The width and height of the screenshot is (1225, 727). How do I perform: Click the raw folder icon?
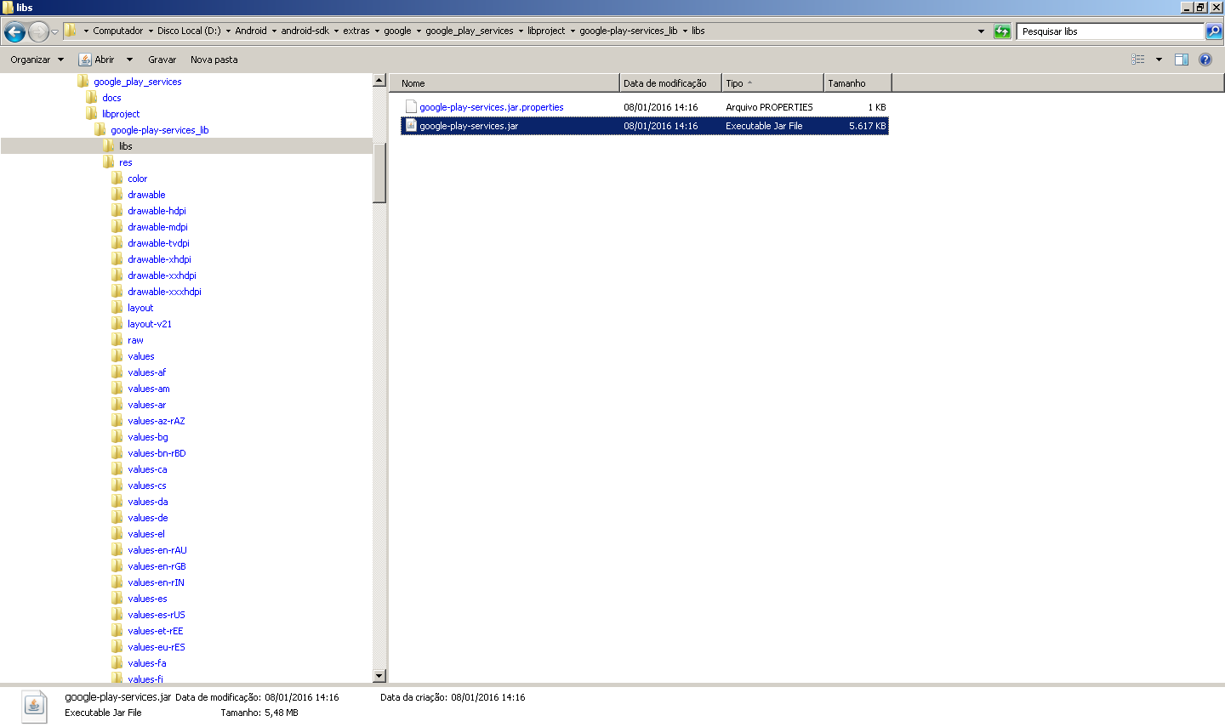117,340
